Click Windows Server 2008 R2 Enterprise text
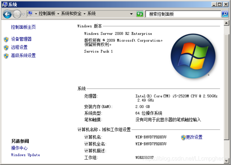231x165 pixels. pyautogui.click(x=118, y=34)
